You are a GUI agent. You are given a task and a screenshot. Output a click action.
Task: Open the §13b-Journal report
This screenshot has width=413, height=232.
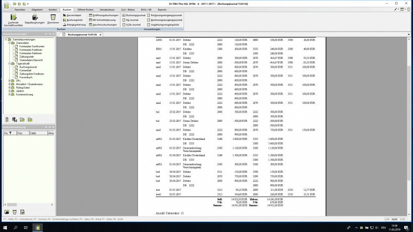tap(132, 25)
